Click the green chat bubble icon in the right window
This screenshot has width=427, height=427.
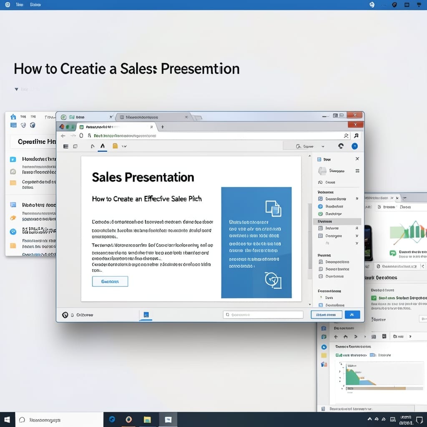[x=393, y=253]
